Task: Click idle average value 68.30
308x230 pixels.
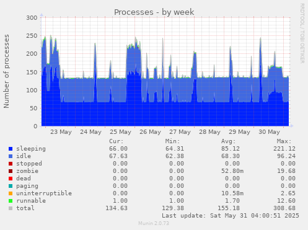Action: 231,156
